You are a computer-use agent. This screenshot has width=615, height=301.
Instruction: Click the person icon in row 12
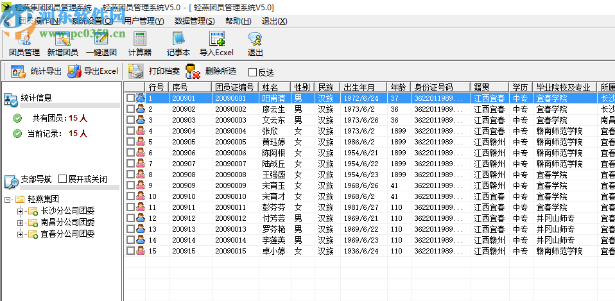(x=141, y=218)
